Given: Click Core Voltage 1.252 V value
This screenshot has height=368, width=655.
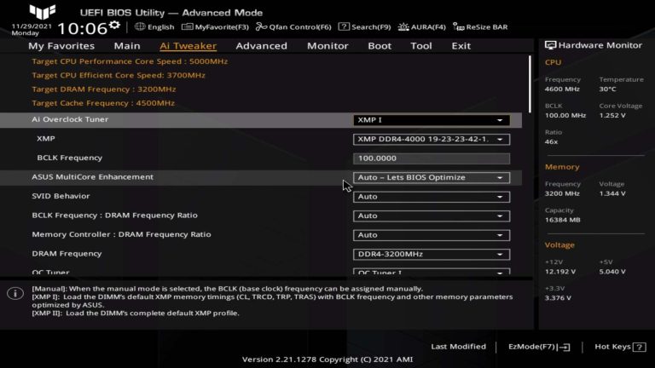Looking at the screenshot, I should (612, 116).
